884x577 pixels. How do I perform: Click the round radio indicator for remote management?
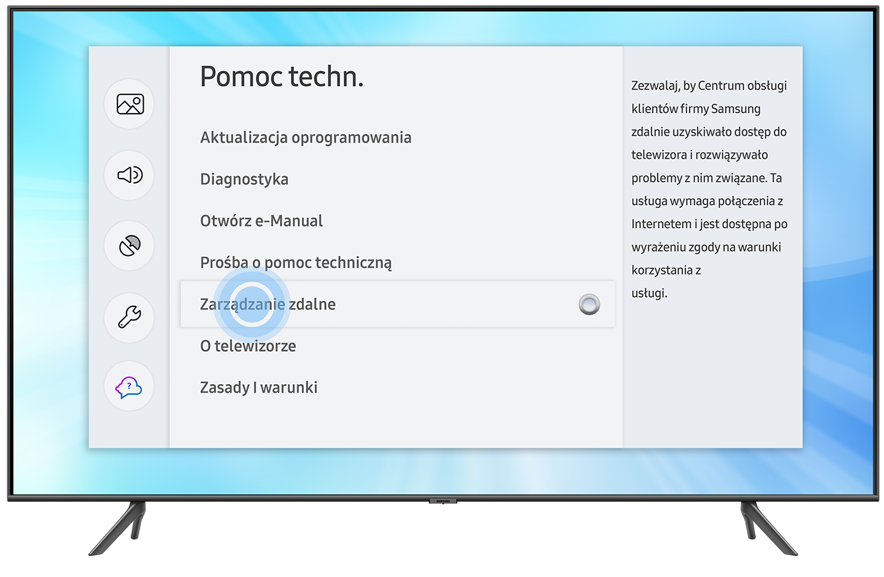point(588,304)
